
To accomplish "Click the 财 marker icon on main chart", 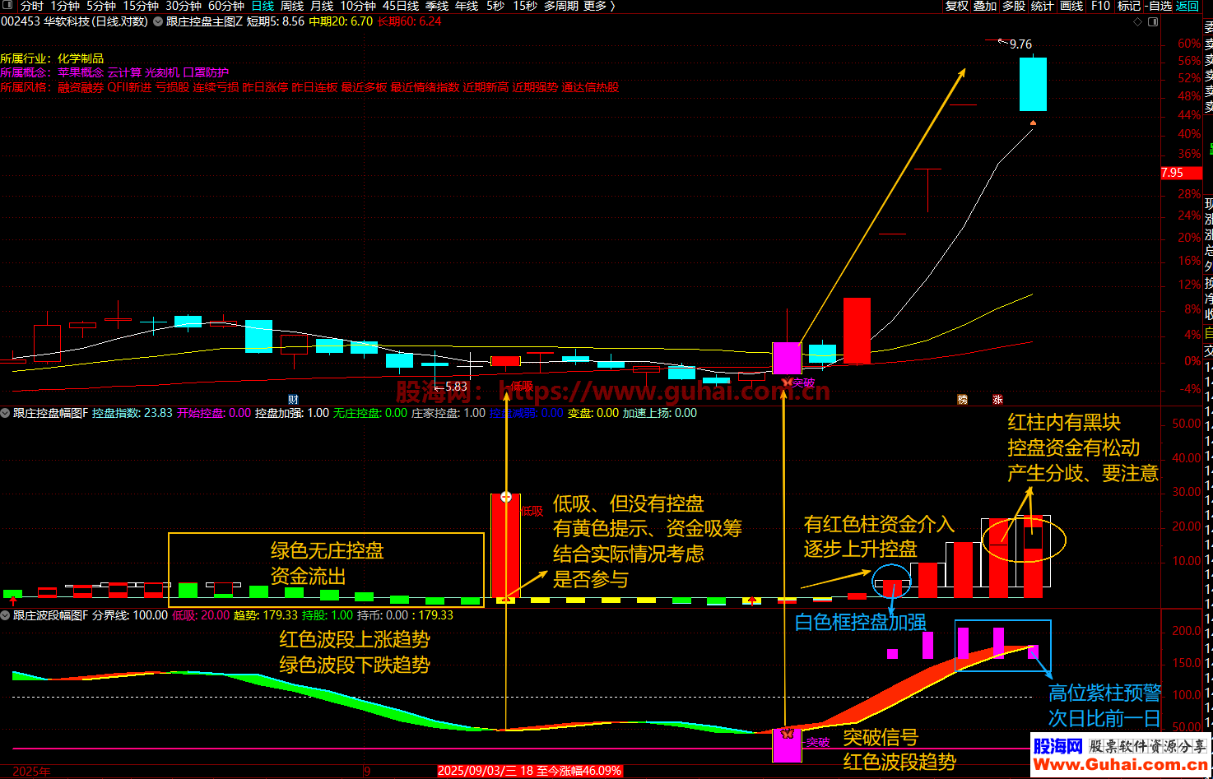I will (x=293, y=400).
